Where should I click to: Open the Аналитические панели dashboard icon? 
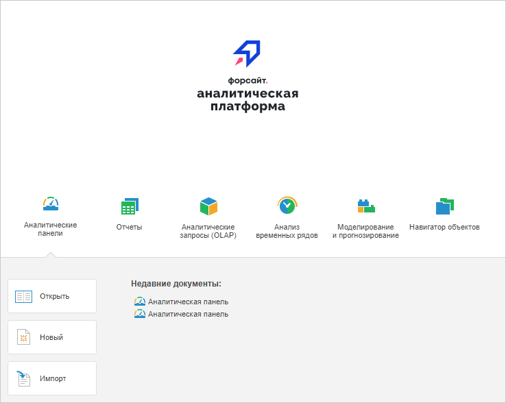tap(51, 204)
